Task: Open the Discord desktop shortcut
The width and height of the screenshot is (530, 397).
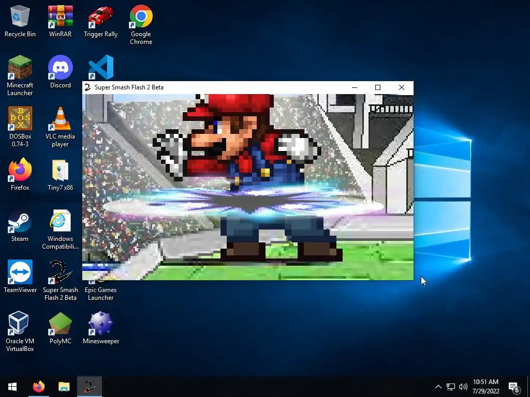Action: pyautogui.click(x=61, y=72)
